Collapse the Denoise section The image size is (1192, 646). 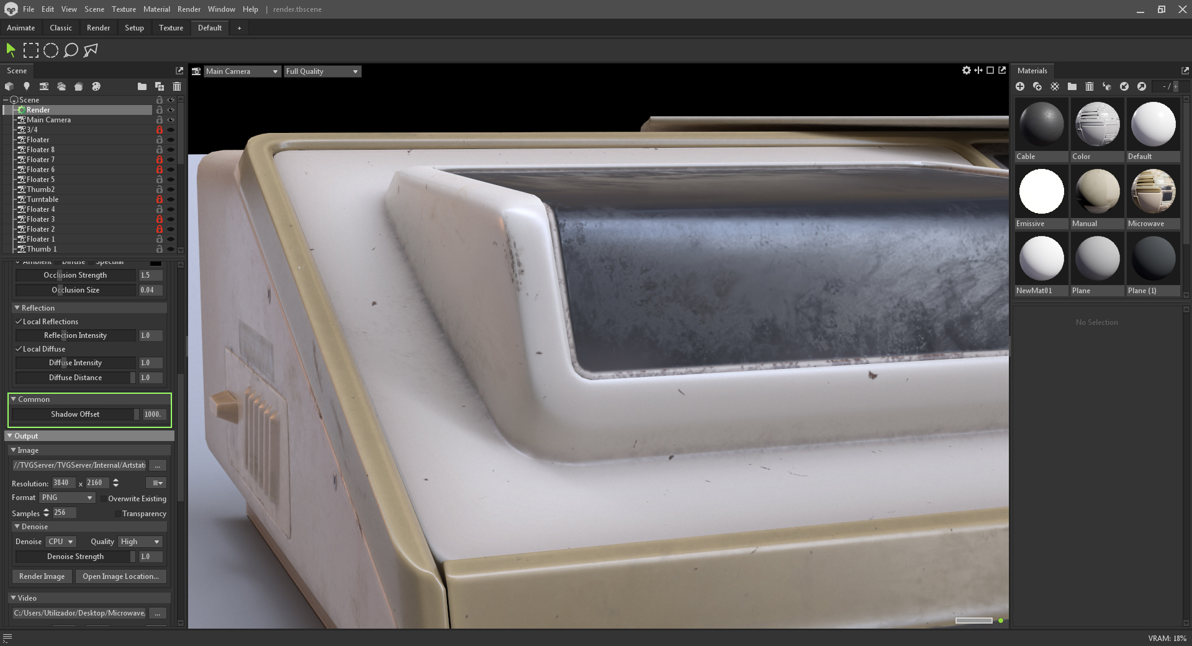[17, 527]
